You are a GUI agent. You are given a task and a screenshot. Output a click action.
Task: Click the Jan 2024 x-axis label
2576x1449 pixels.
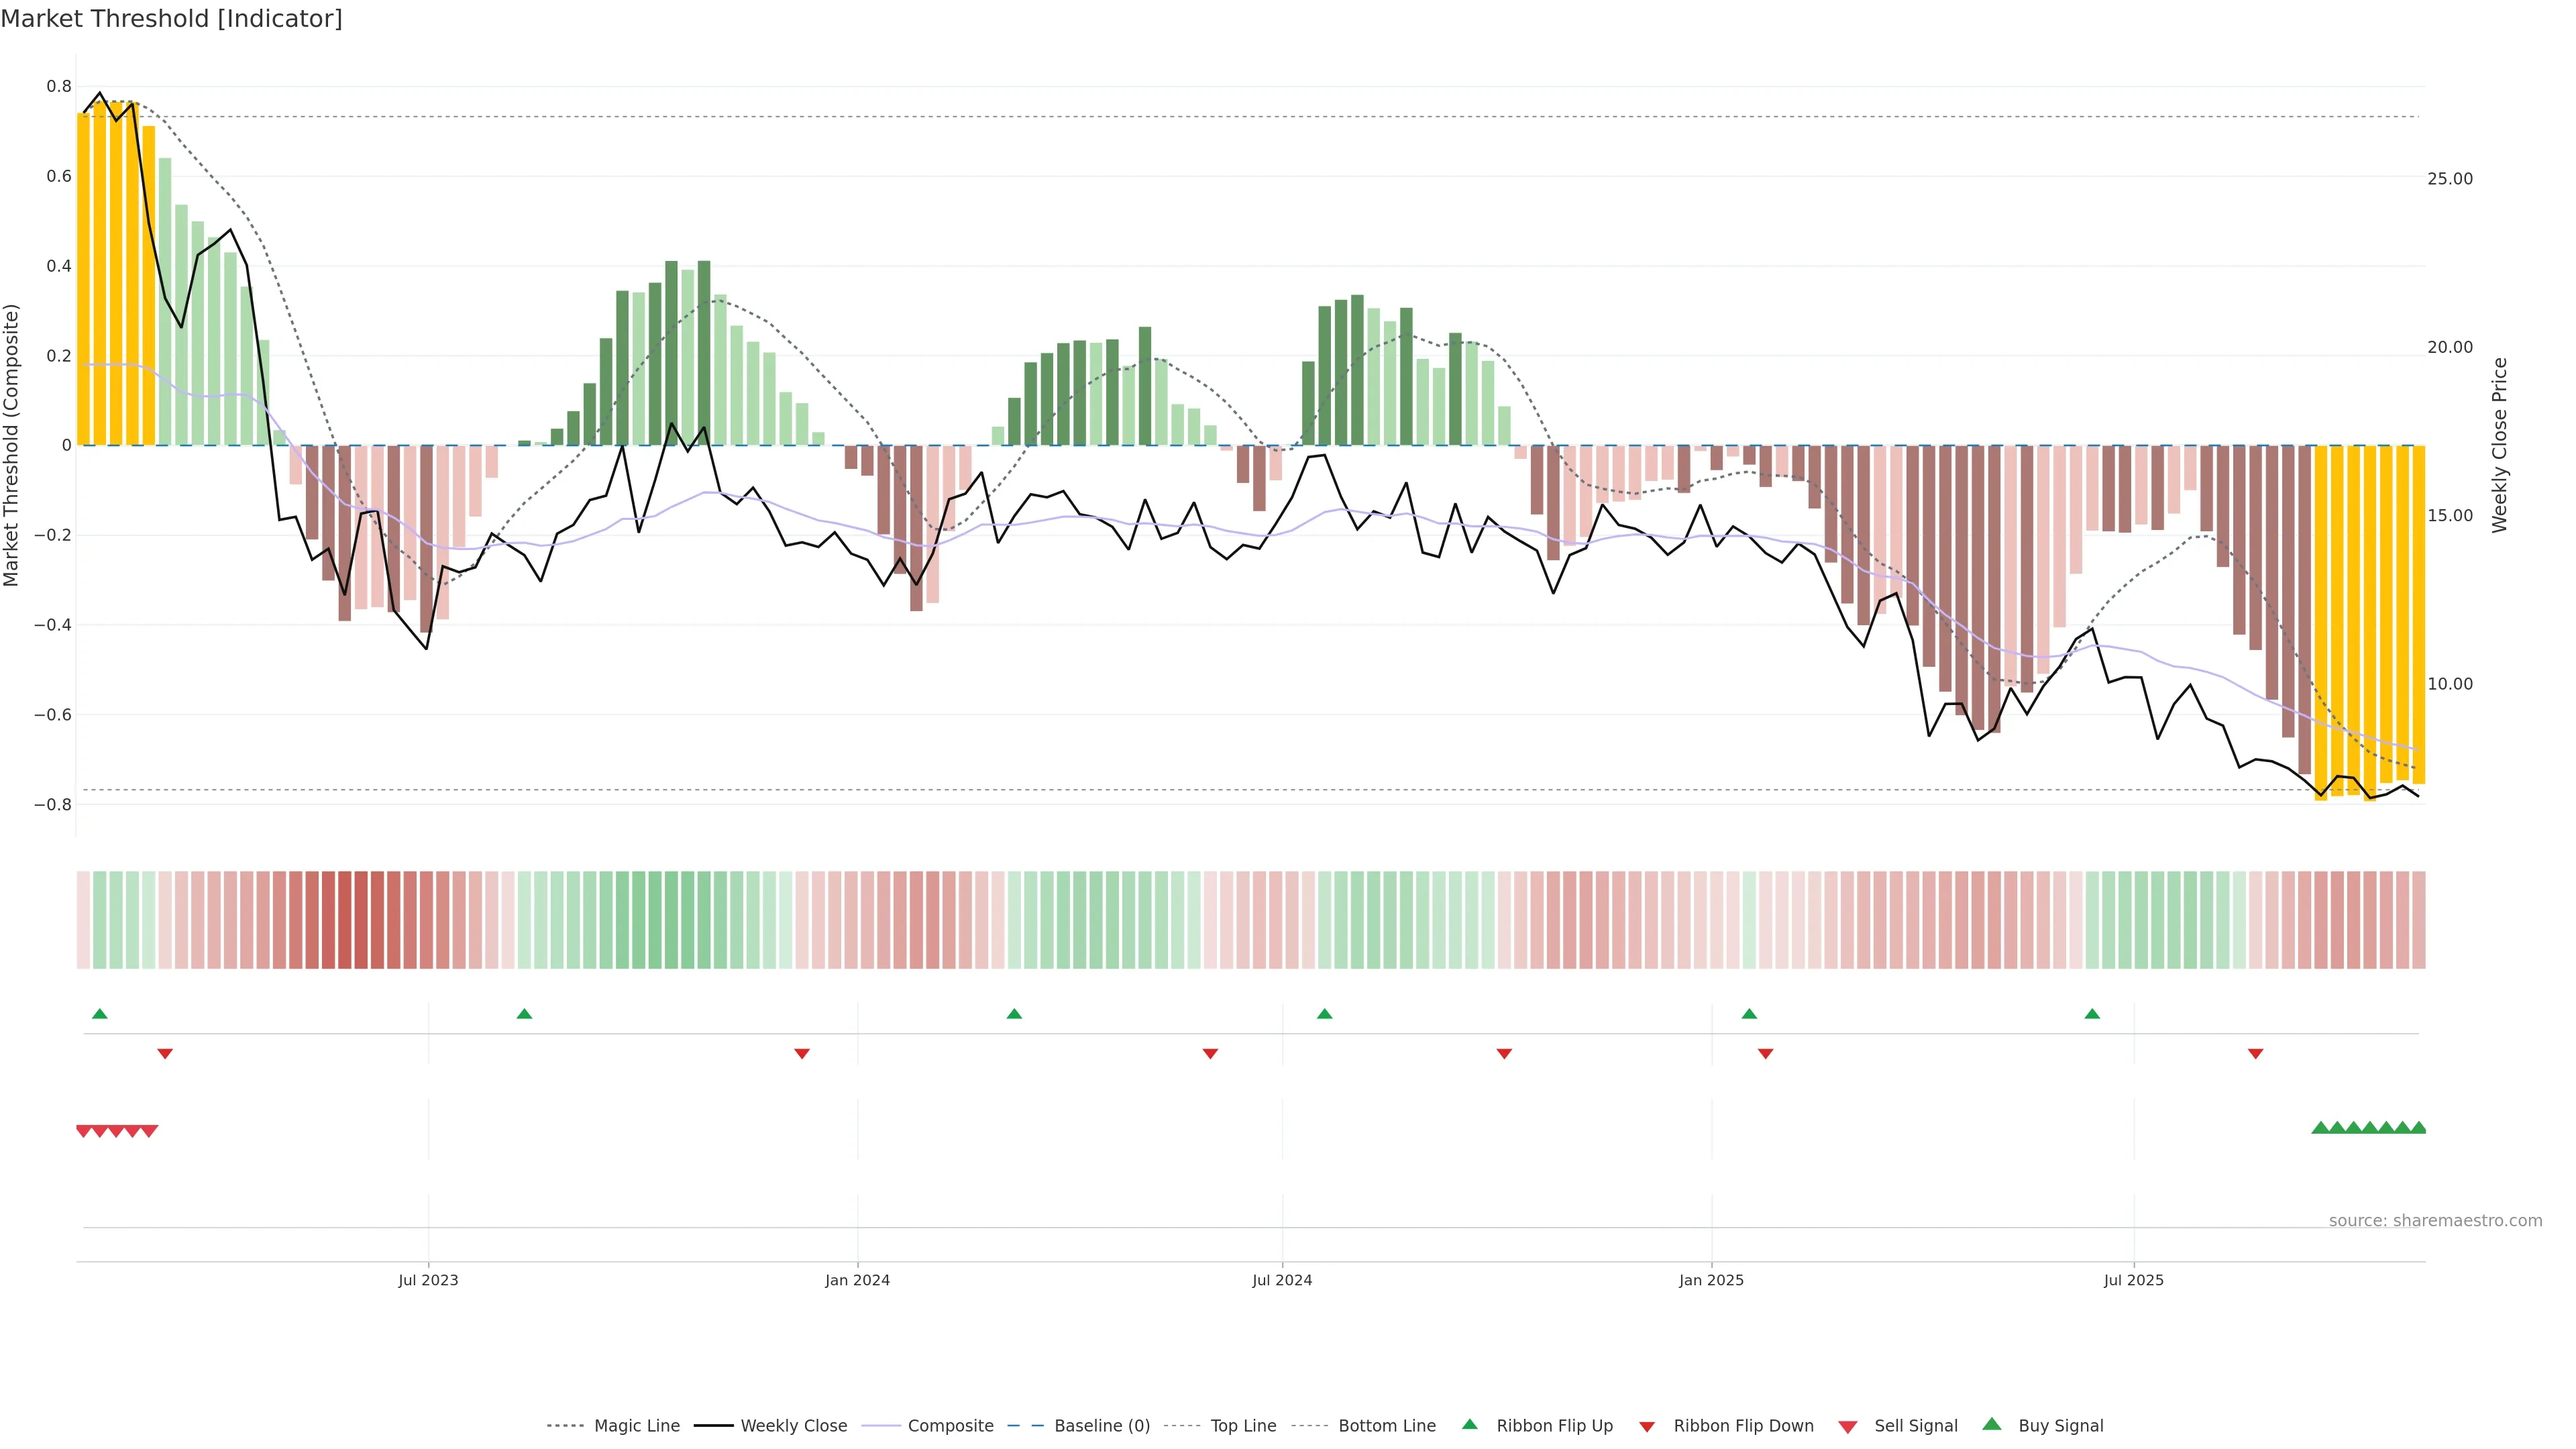click(857, 1280)
